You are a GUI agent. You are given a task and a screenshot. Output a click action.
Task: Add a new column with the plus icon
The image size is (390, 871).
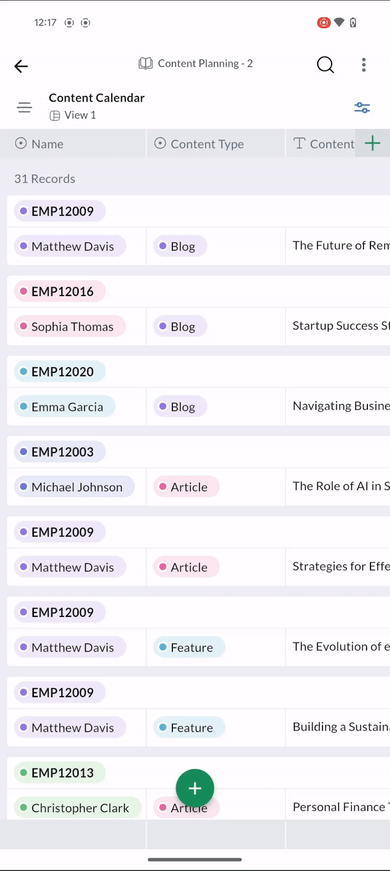tap(372, 143)
